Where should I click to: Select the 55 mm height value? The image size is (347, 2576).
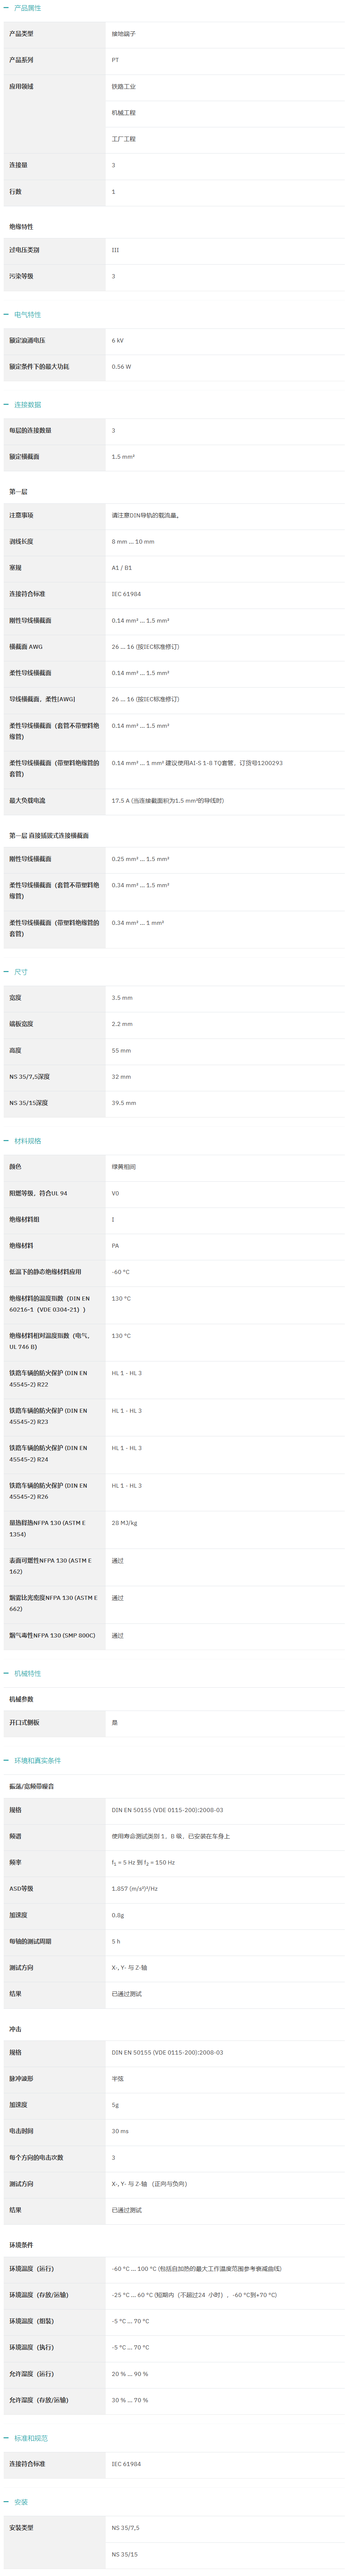tap(121, 1051)
